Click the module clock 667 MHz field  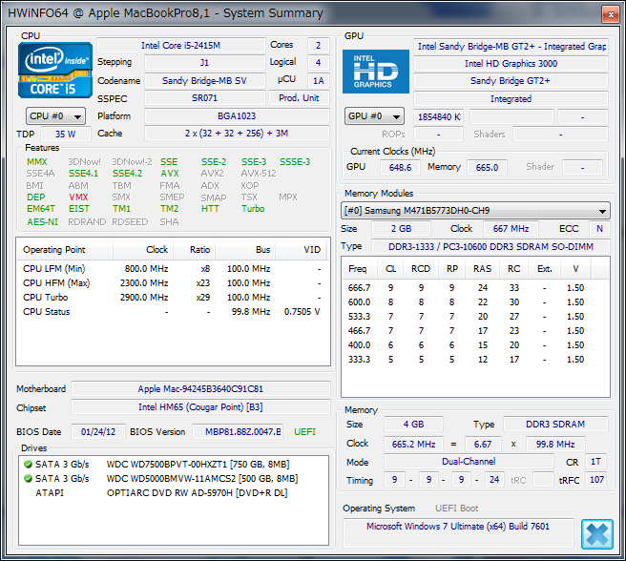pyautogui.click(x=511, y=229)
